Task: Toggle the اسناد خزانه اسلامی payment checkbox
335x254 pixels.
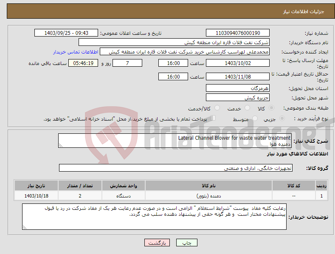Action: [x=213, y=118]
